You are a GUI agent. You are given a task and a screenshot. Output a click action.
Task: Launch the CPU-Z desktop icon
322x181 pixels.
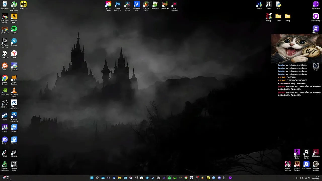pyautogui.click(x=5, y=128)
